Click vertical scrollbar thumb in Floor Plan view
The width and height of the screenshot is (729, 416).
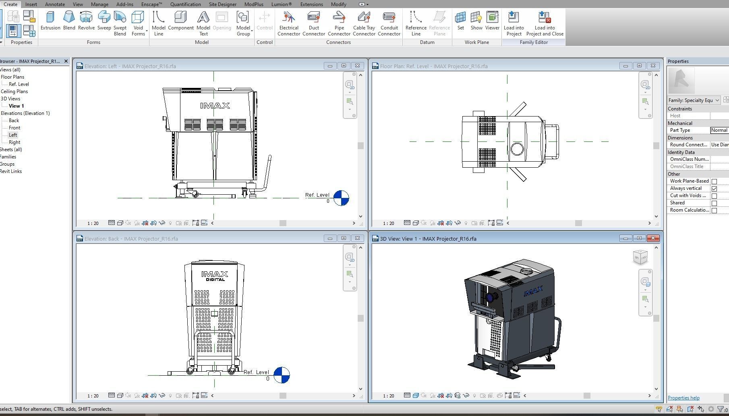pyautogui.click(x=656, y=146)
